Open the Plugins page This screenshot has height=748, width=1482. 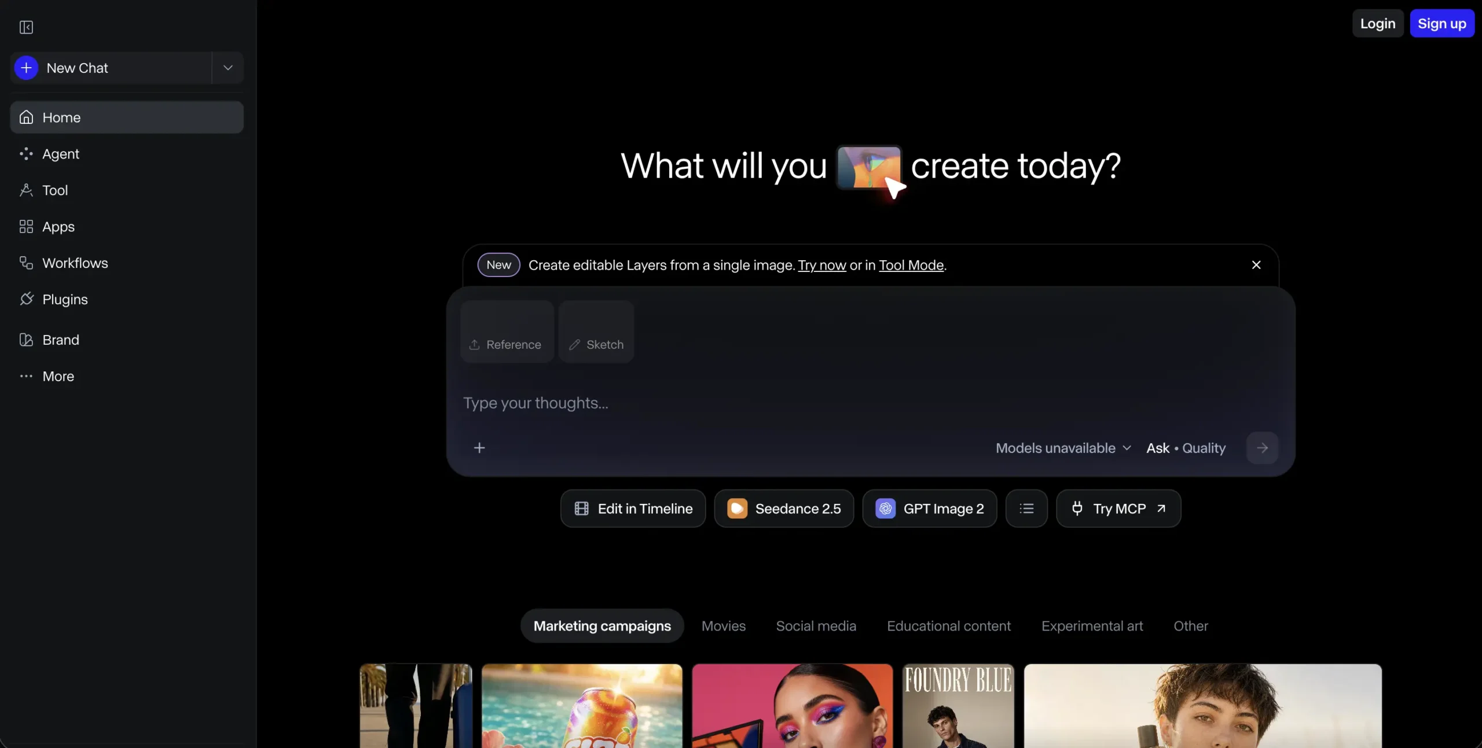point(127,300)
